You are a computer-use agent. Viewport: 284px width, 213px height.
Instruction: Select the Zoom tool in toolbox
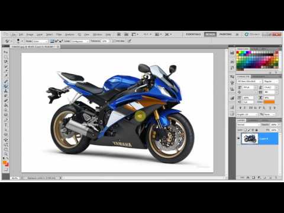6,154
